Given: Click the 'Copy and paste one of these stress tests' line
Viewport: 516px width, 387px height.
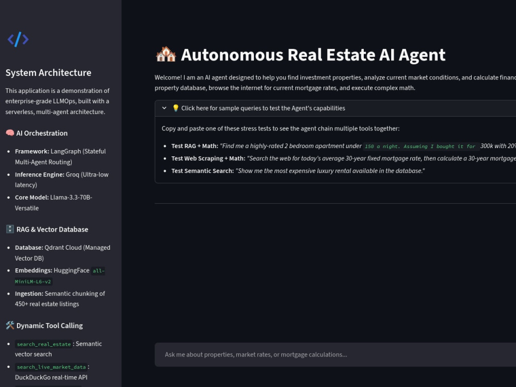Looking at the screenshot, I should pos(280,128).
